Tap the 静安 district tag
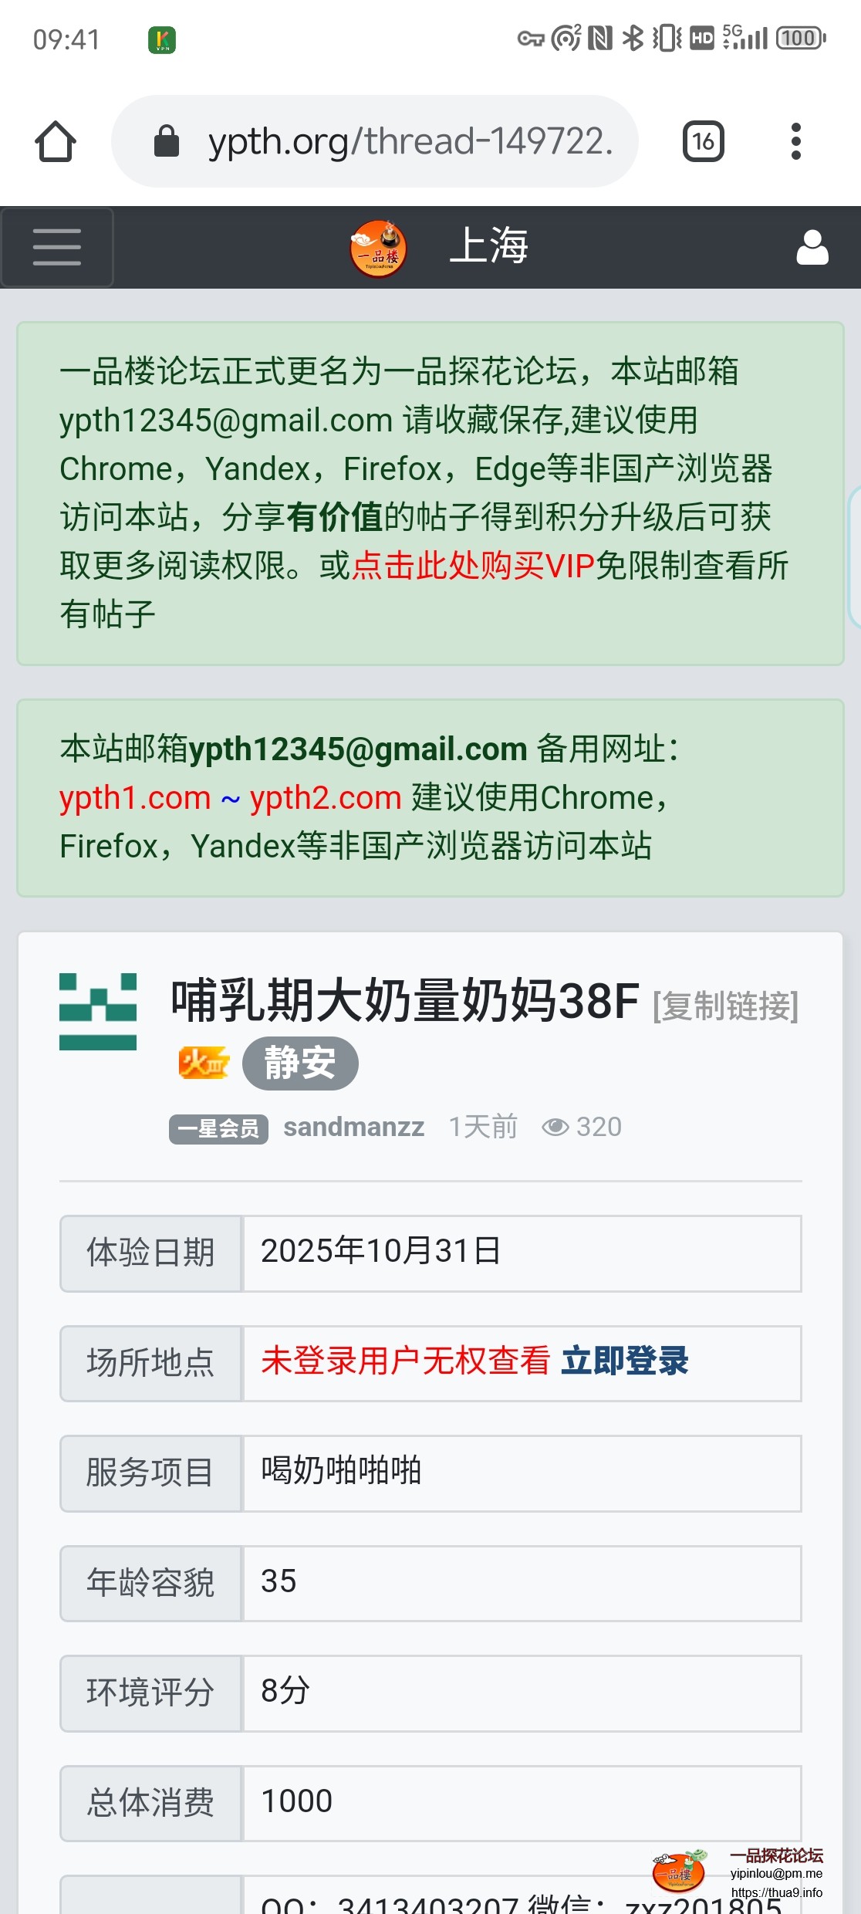Image resolution: width=861 pixels, height=1914 pixels. [300, 1064]
